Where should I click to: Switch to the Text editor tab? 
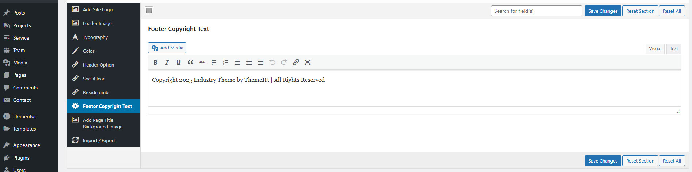(674, 48)
